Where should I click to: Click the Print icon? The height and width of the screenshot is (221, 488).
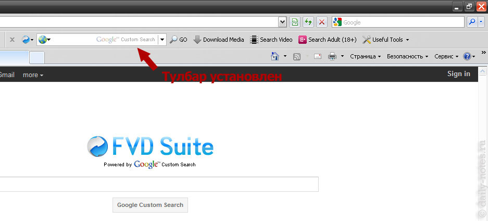[332, 56]
